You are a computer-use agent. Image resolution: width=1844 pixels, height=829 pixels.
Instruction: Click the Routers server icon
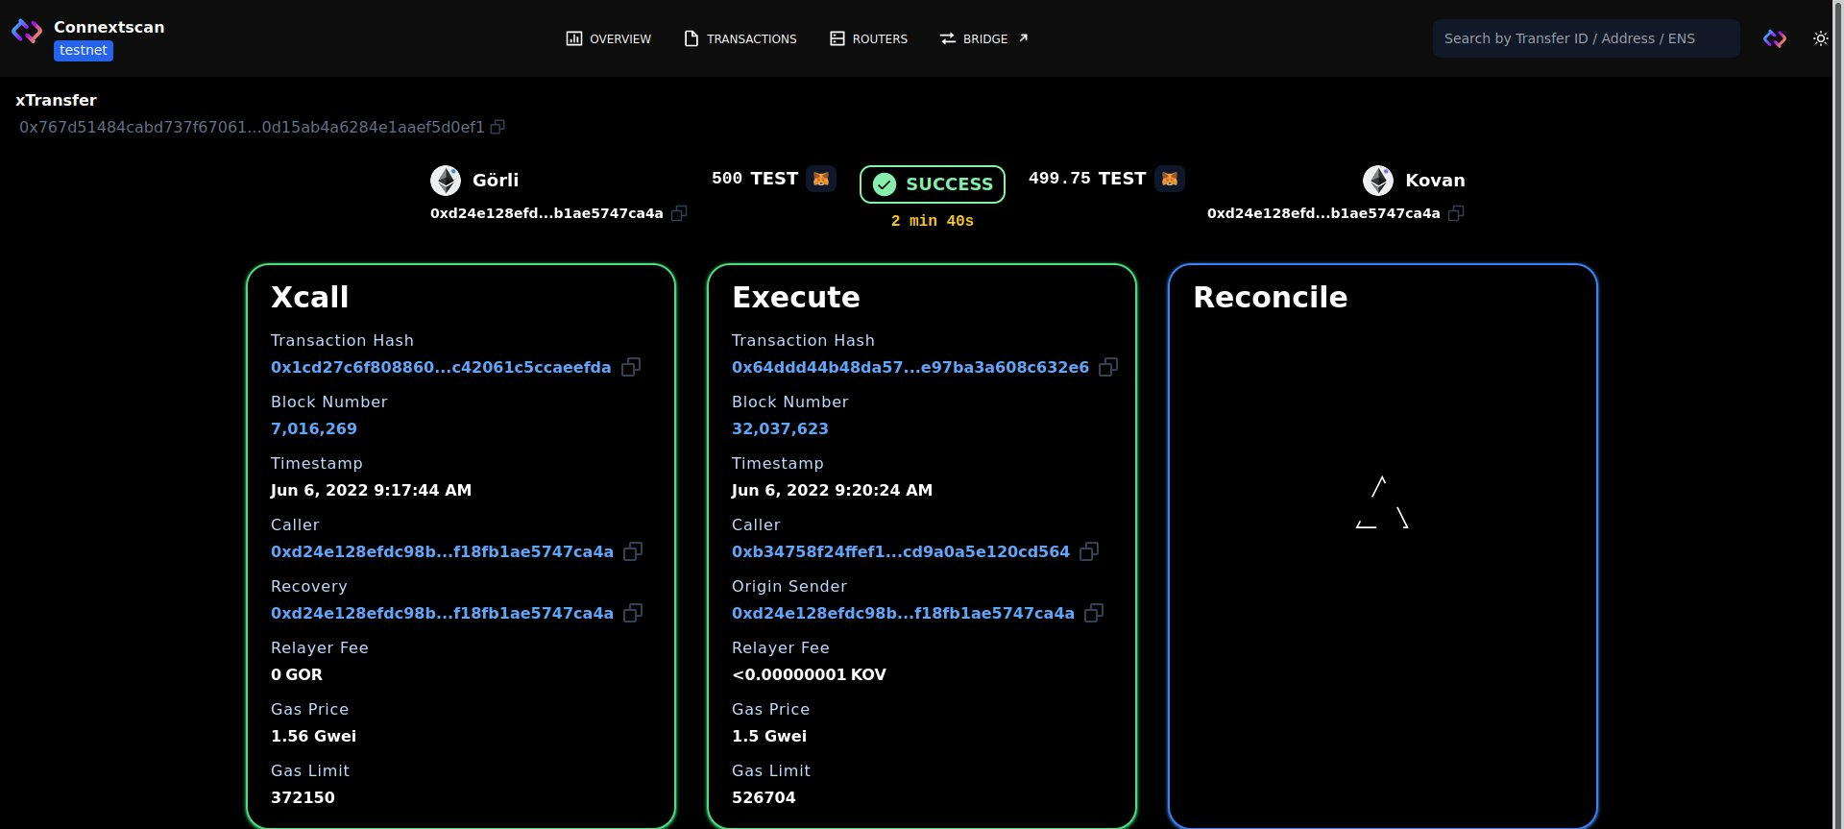point(837,38)
